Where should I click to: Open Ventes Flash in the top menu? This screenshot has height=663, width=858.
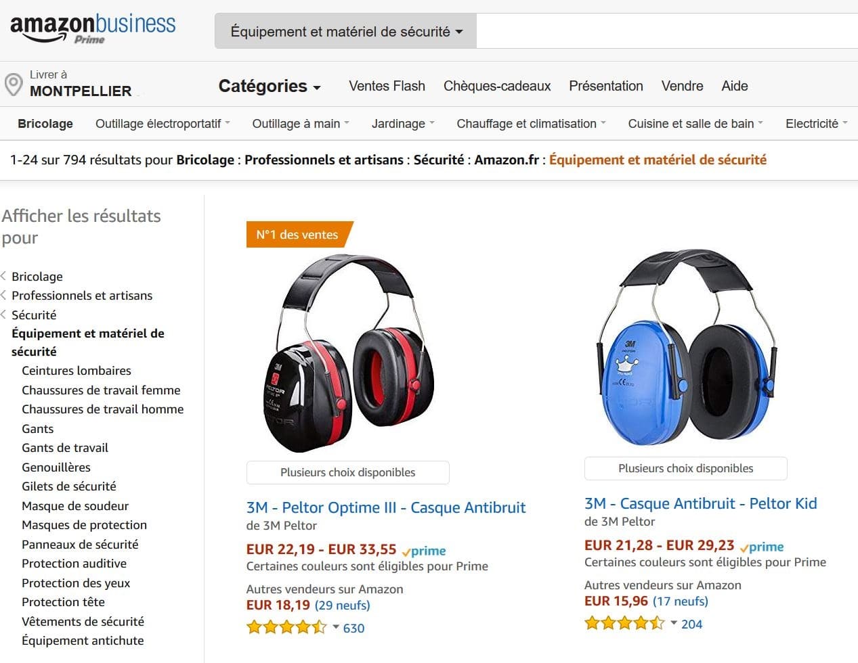[x=387, y=86]
